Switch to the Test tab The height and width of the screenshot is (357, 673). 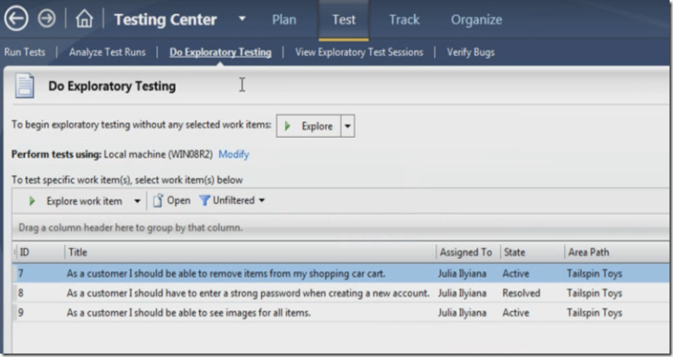(344, 20)
